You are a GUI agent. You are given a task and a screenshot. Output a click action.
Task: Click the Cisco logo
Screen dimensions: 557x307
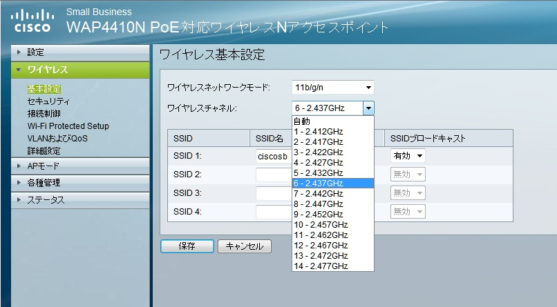point(32,21)
